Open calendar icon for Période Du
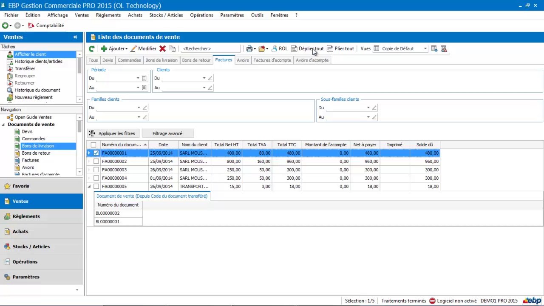 (144, 78)
